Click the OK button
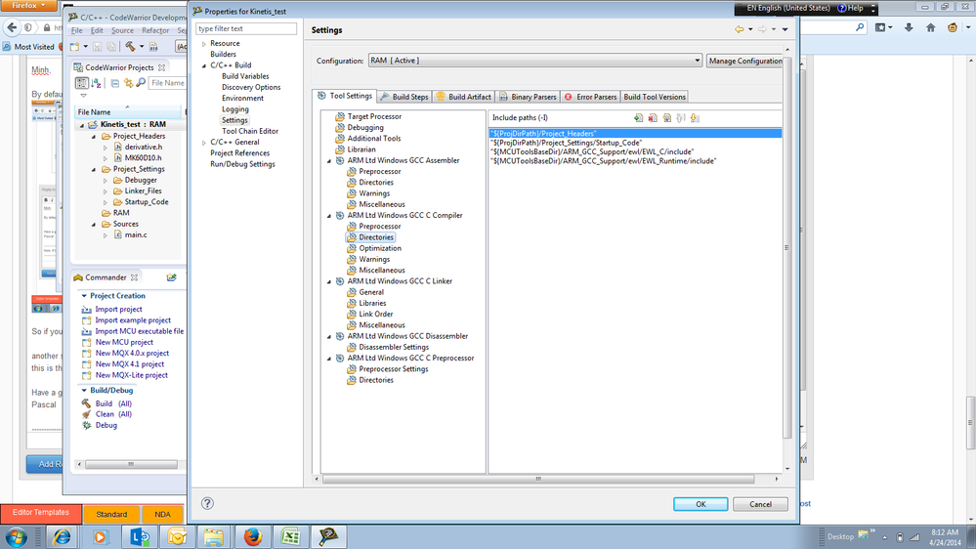 pyautogui.click(x=700, y=504)
